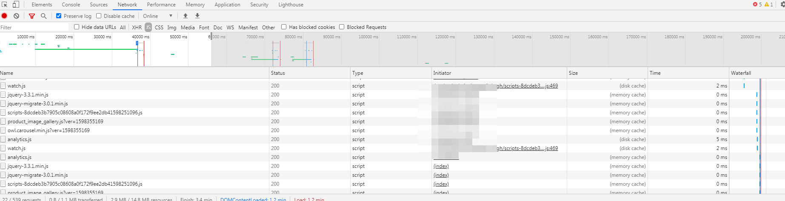Tick the Blocked Requests checkbox
The width and height of the screenshot is (785, 201).
[x=342, y=27]
